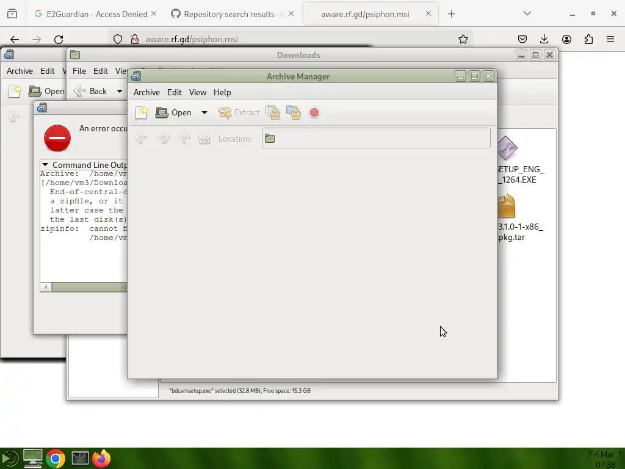Click Firefox icon in taskbar
625x469 pixels.
(x=102, y=458)
